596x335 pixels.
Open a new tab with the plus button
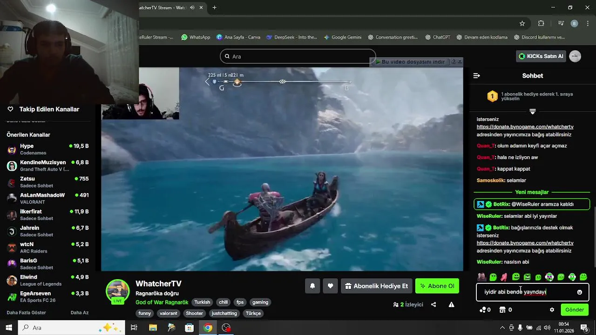[x=214, y=7]
